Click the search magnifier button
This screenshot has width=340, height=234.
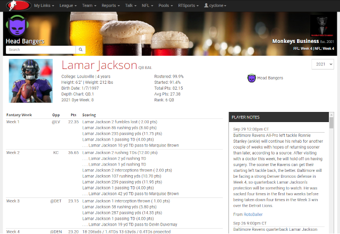point(80,50)
